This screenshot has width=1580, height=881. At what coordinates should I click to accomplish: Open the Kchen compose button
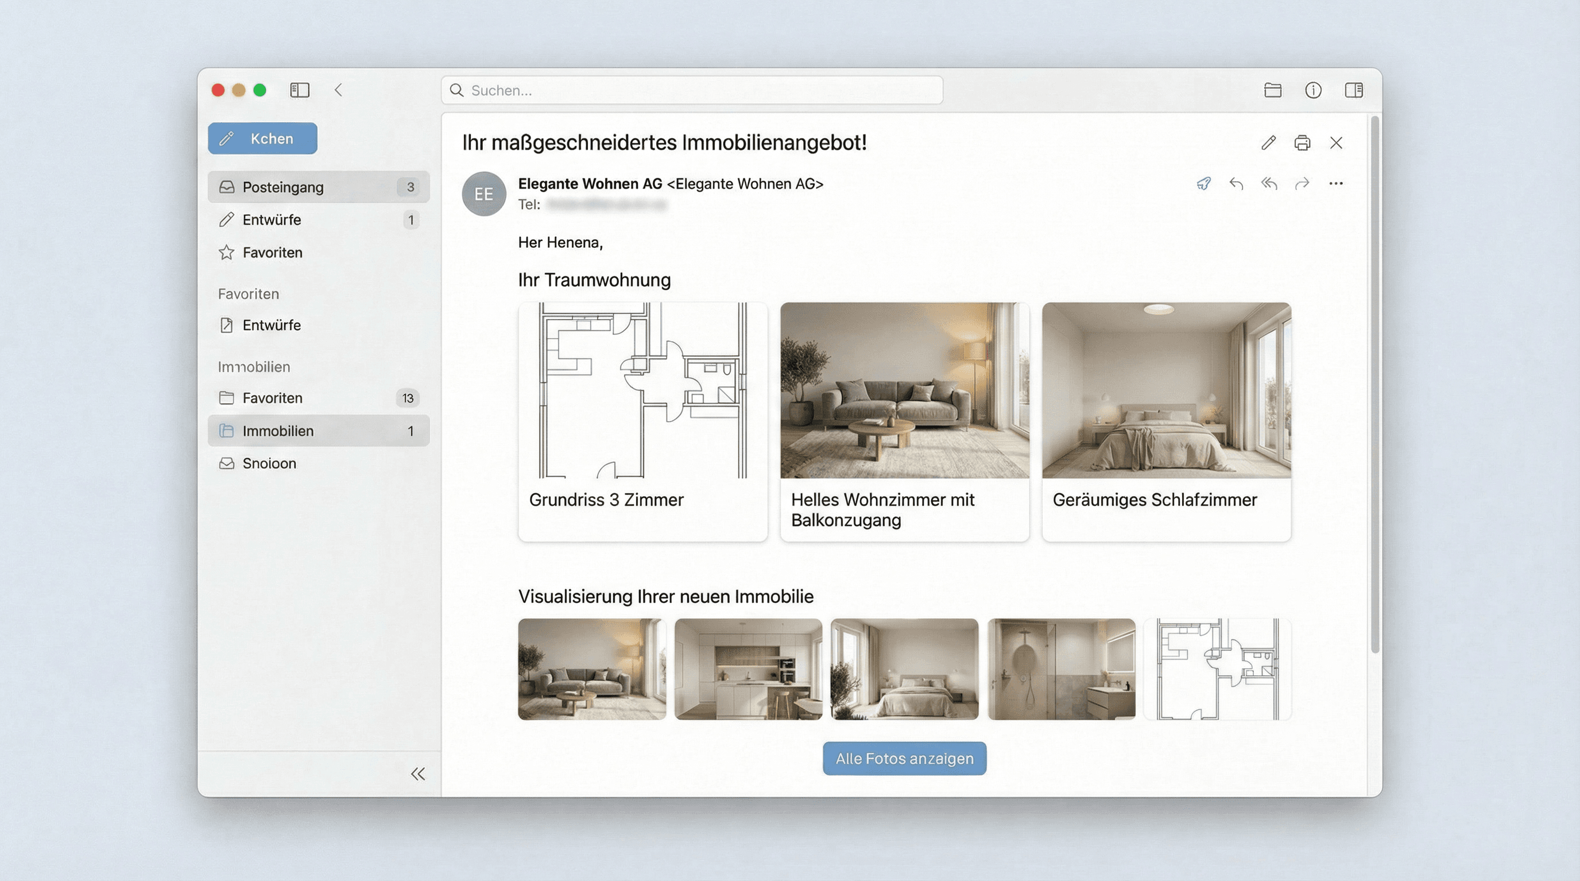point(262,138)
